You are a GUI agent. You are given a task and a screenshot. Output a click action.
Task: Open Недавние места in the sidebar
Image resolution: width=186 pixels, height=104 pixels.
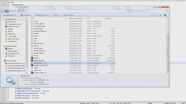pyautogui.click(x=15, y=24)
